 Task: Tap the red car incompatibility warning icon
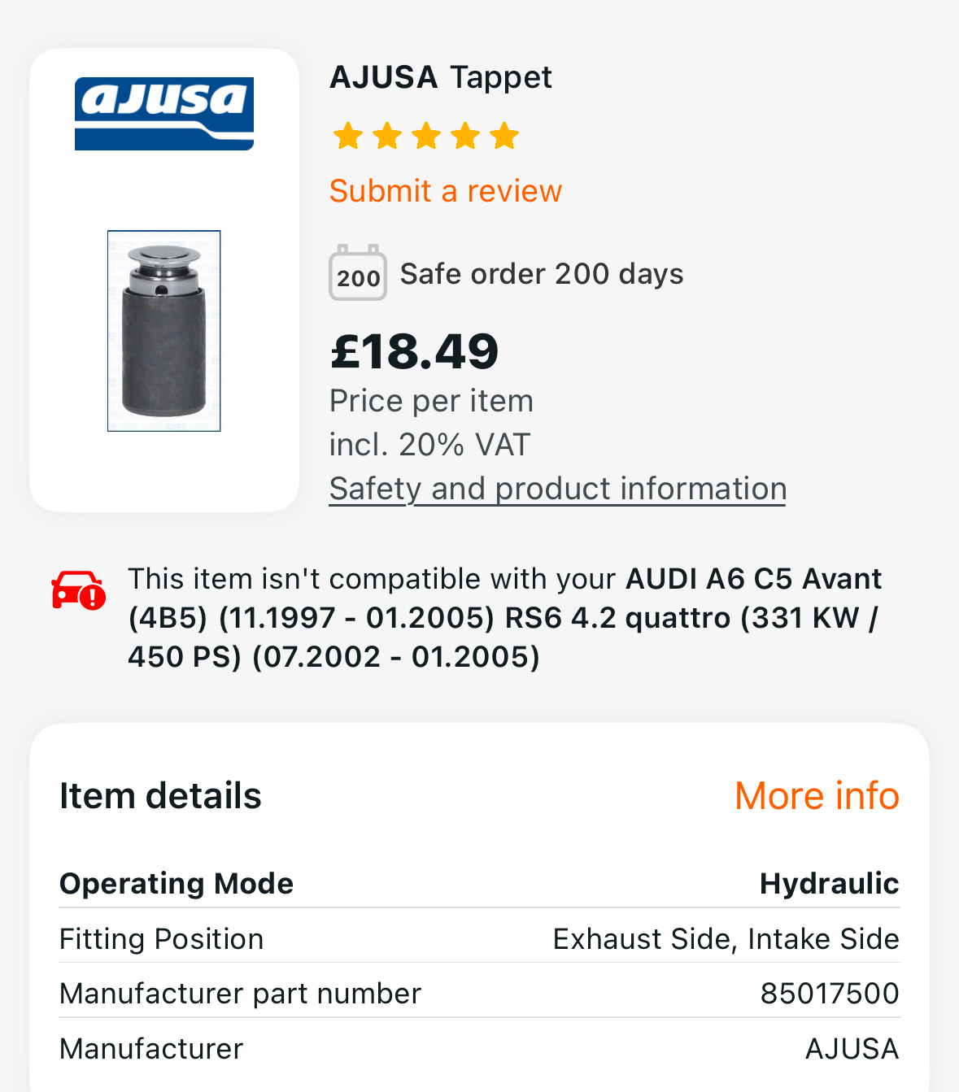click(x=78, y=590)
